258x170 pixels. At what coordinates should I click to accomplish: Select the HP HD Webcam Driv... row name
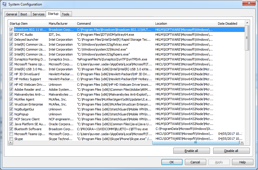[x=30, y=85]
